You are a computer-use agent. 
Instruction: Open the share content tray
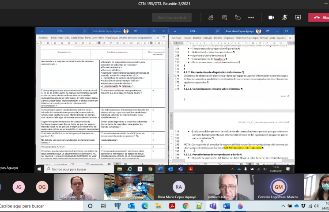[x=298, y=18]
